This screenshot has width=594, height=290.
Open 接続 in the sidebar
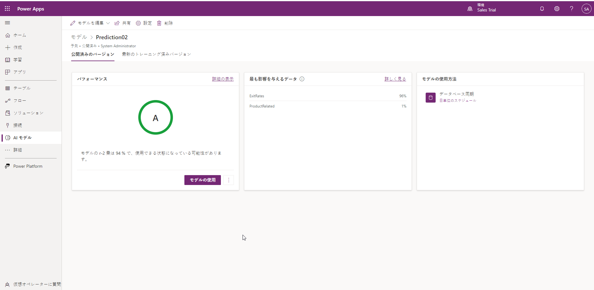coord(31,125)
